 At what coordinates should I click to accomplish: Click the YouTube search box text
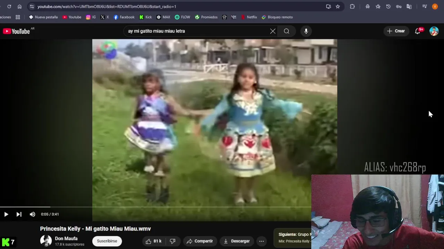(x=156, y=31)
